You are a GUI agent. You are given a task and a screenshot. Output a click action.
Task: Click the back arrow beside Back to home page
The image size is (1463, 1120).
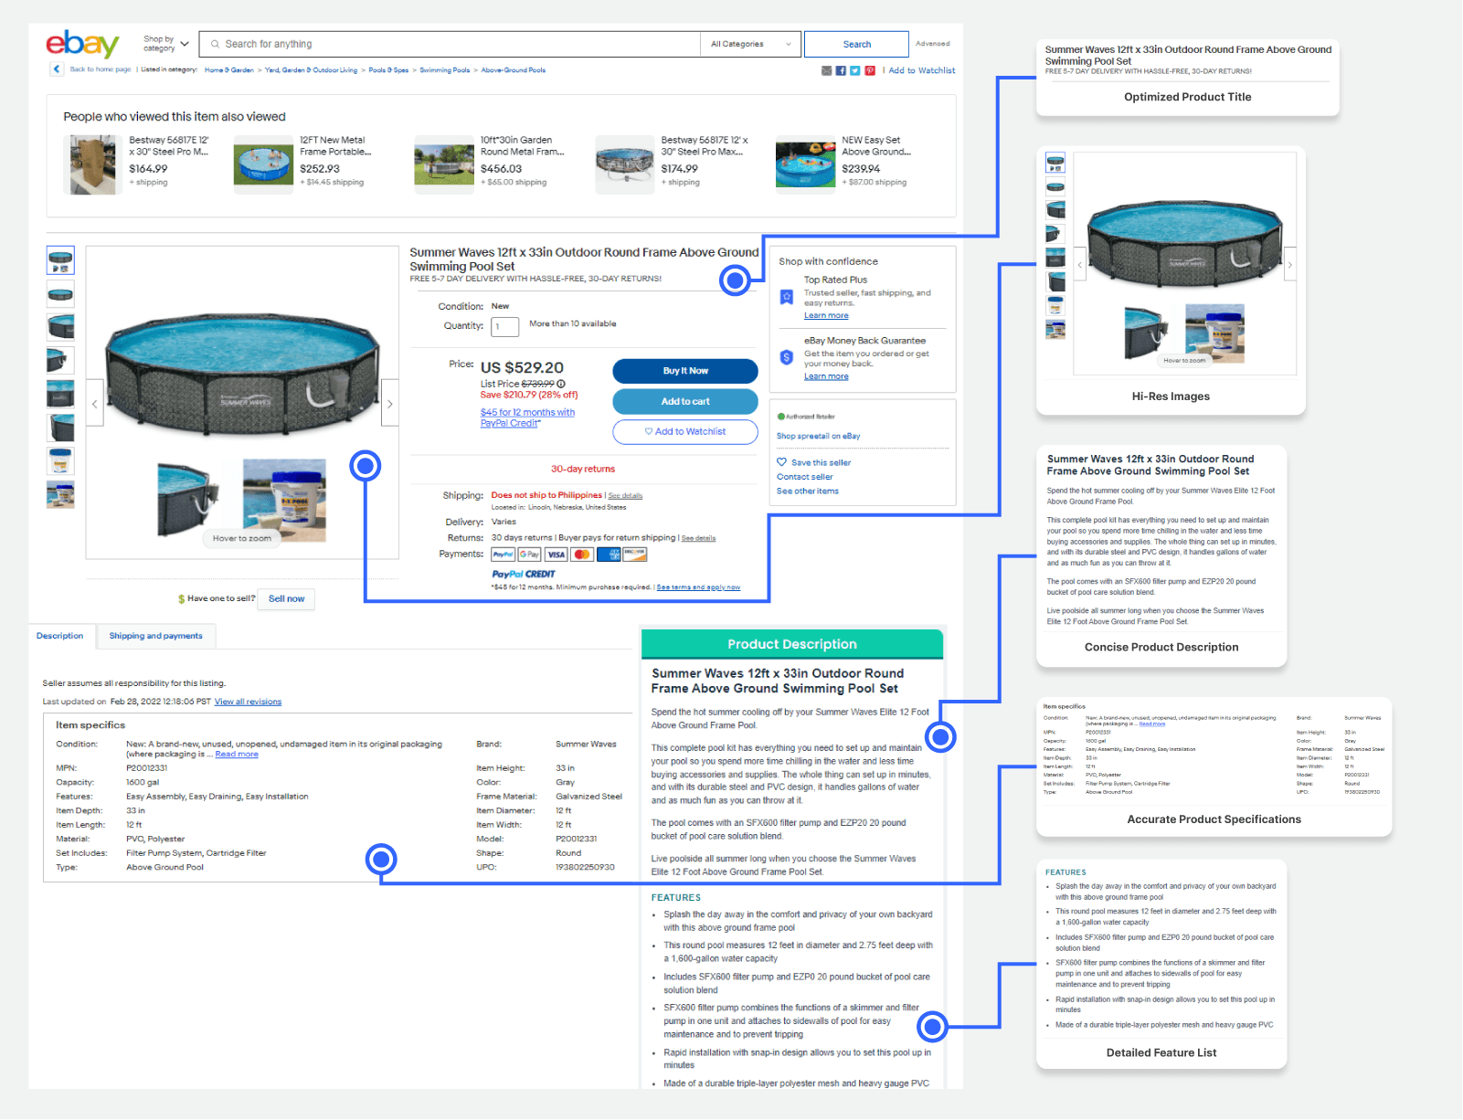[57, 69]
